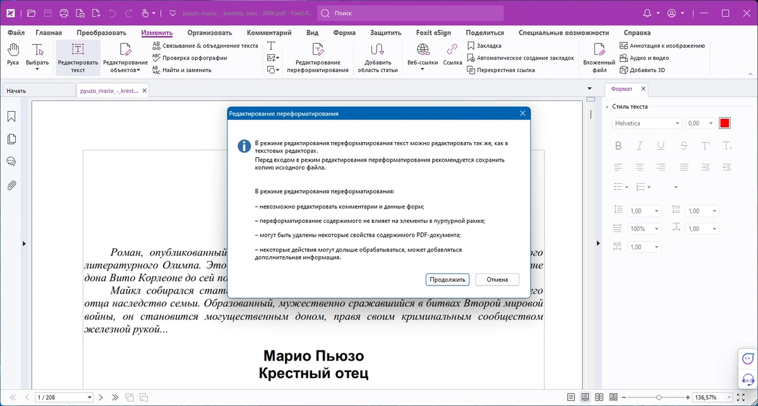Go to next page arrow
Image resolution: width=758 pixels, height=406 pixels.
pos(101,397)
